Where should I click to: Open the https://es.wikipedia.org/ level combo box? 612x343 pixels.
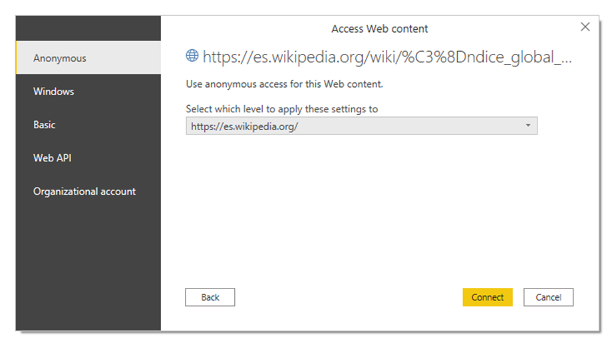361,126
